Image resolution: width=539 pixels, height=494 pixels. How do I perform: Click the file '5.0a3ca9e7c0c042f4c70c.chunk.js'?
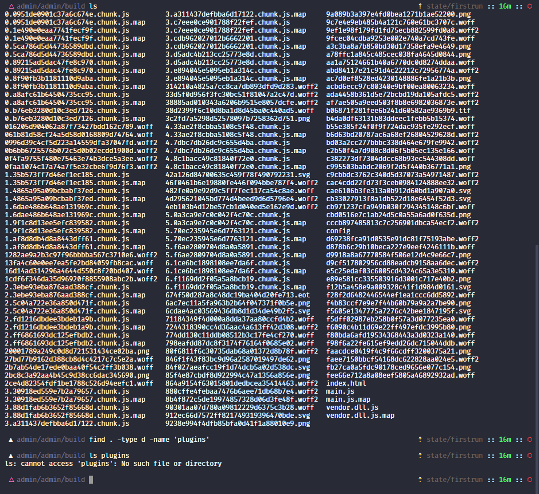pyautogui.click(x=227, y=215)
